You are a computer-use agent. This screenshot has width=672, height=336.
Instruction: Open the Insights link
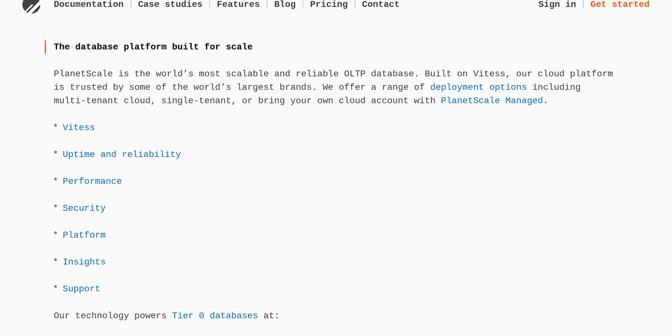point(84,262)
